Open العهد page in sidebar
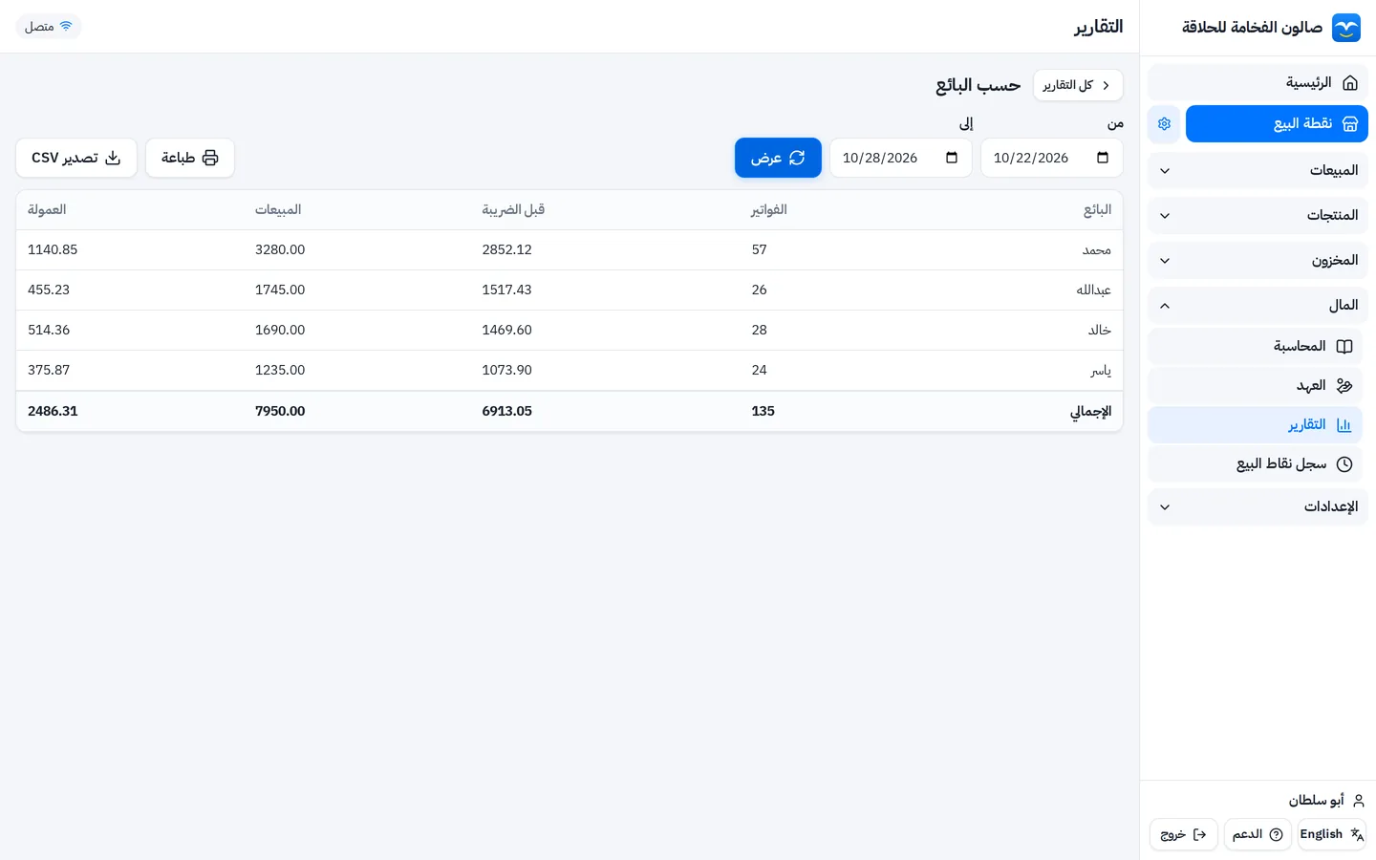This screenshot has width=1376, height=860. 1255,386
